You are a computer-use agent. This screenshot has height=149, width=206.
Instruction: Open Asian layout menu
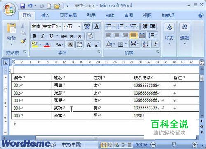pyautogui.click(x=134, y=44)
